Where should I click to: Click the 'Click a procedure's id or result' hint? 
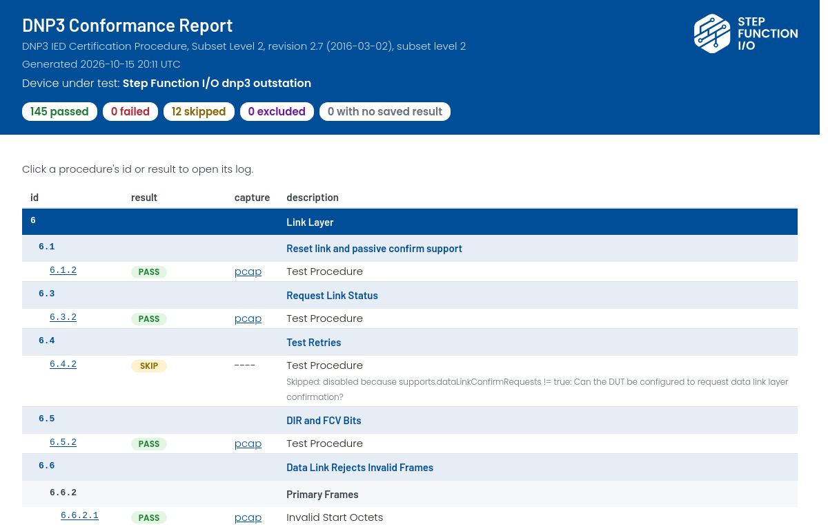point(137,169)
